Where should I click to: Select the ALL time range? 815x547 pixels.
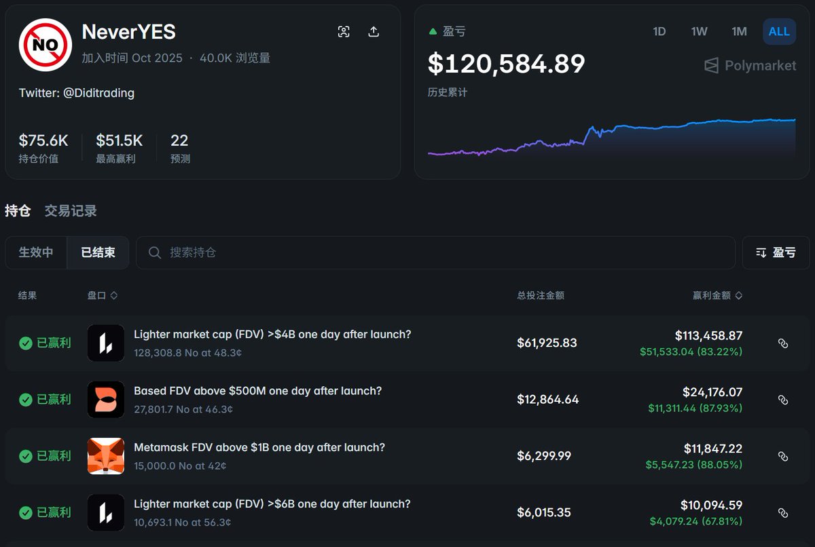coord(779,32)
